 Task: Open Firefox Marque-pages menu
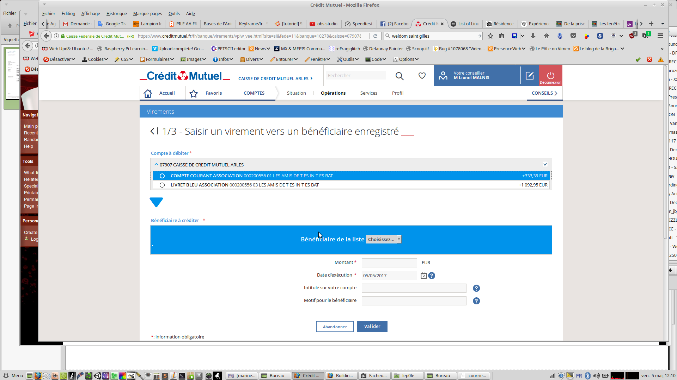click(147, 13)
